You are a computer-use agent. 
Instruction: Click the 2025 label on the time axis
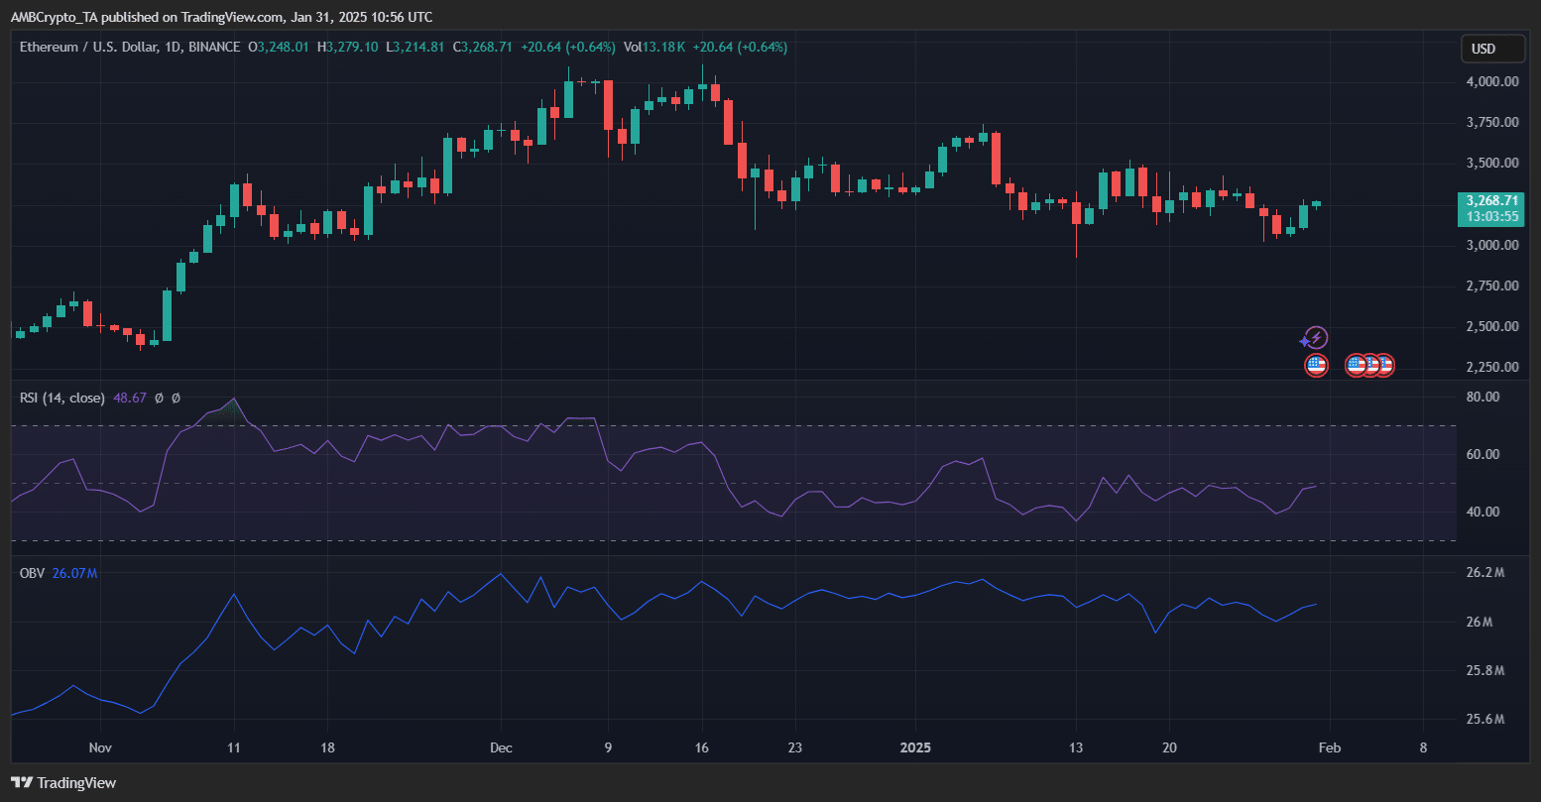point(915,747)
